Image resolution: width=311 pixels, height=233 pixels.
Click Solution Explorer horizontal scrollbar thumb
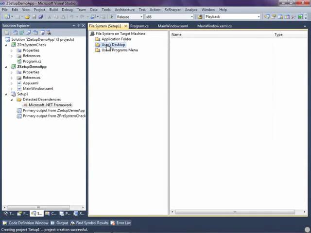[38, 207]
